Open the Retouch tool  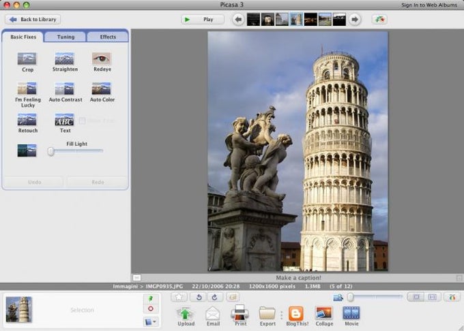coord(27,123)
